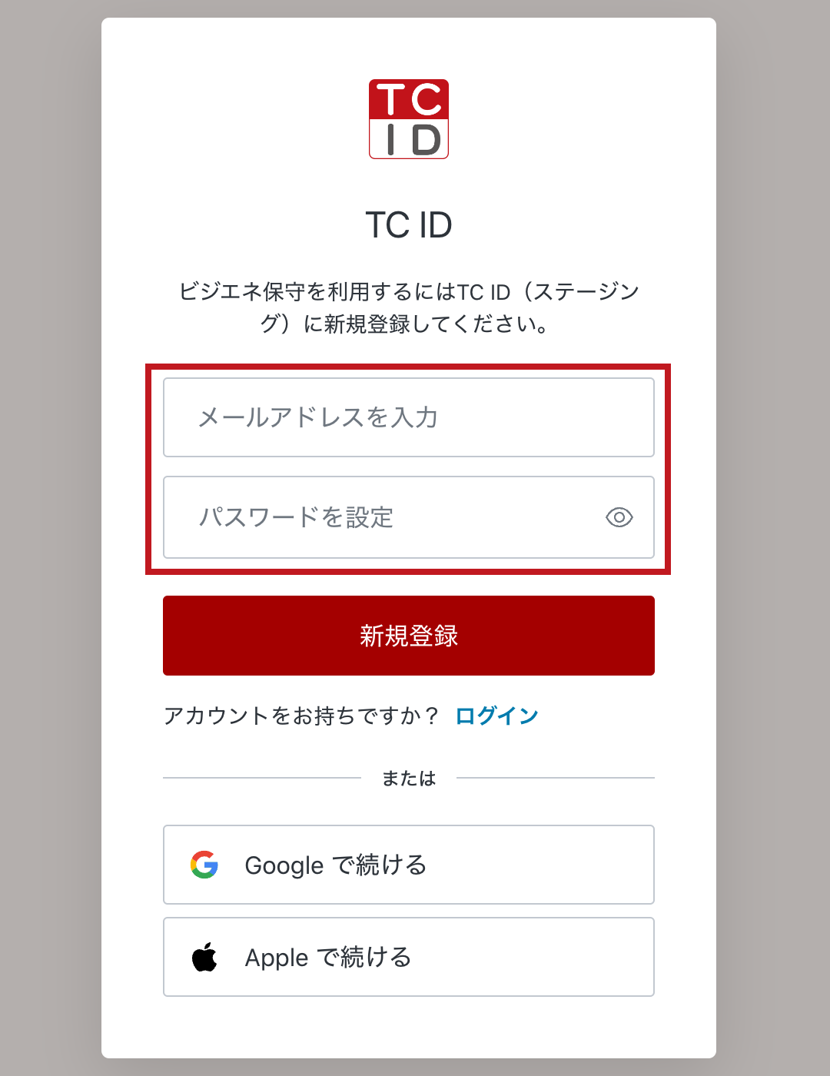Show password using the eye icon
The width and height of the screenshot is (830, 1076).
tap(619, 517)
